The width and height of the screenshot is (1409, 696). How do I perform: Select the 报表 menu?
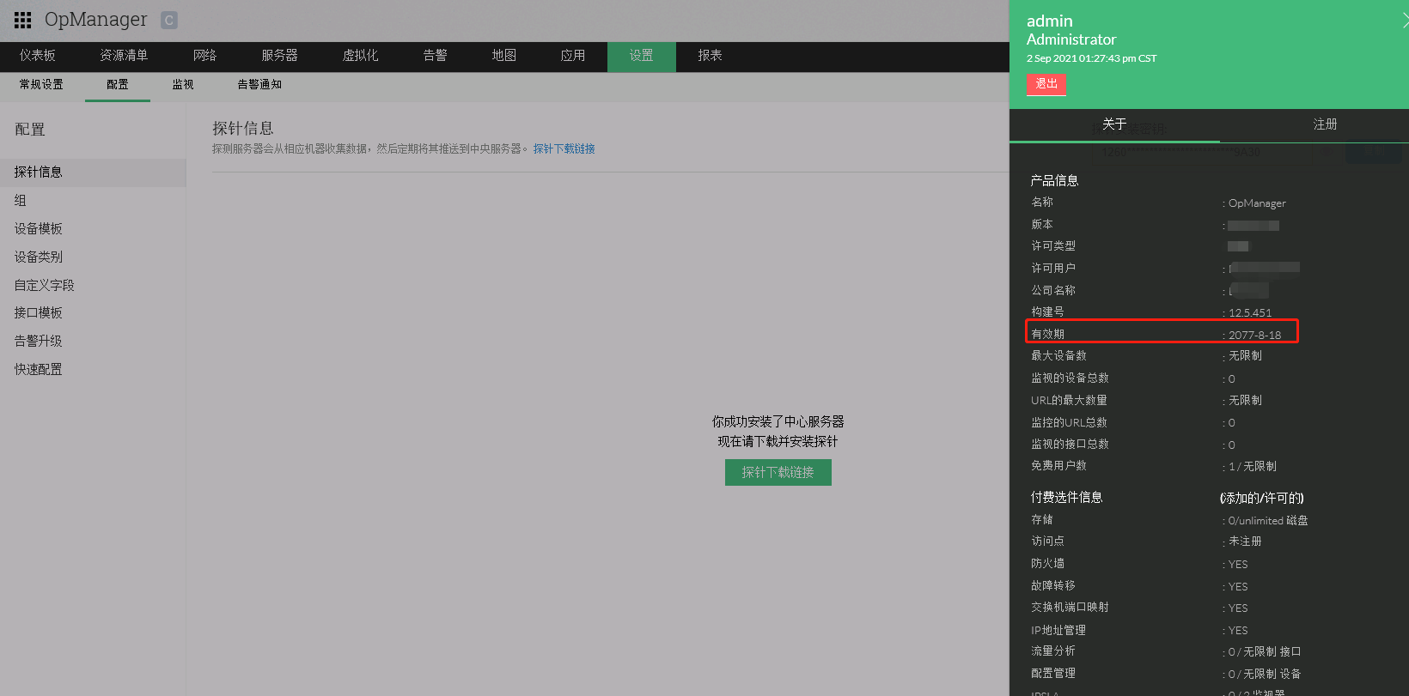[x=710, y=56]
